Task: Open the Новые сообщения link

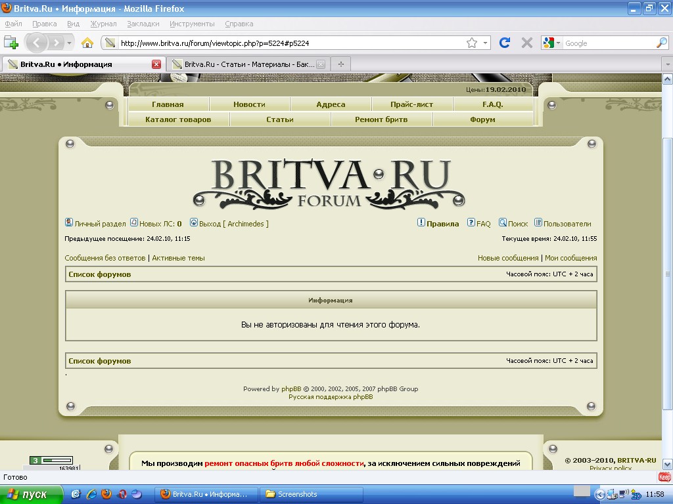Action: click(507, 258)
